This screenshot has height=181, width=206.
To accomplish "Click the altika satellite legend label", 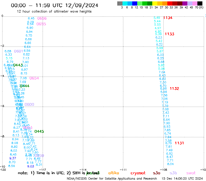I will (x=114, y=173).
